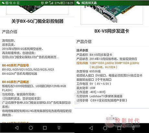Tap the left phone's home circle button
Screen dimensions: 149x133
coord(31,128)
